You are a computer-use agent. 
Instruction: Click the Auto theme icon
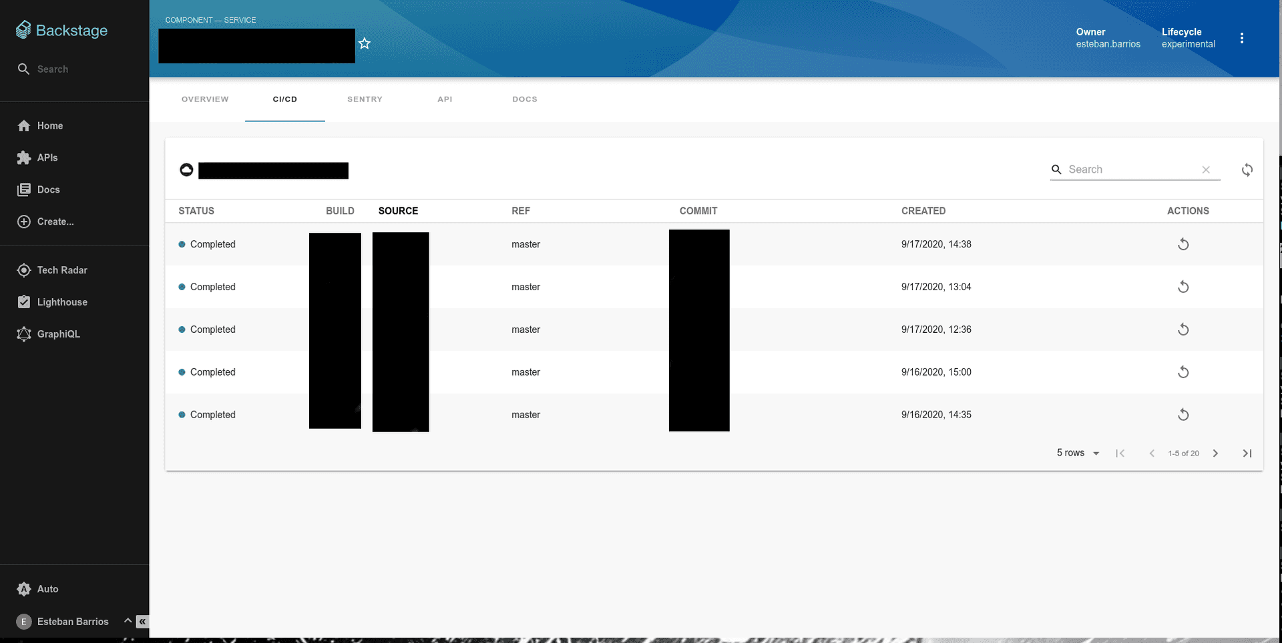[x=24, y=589]
